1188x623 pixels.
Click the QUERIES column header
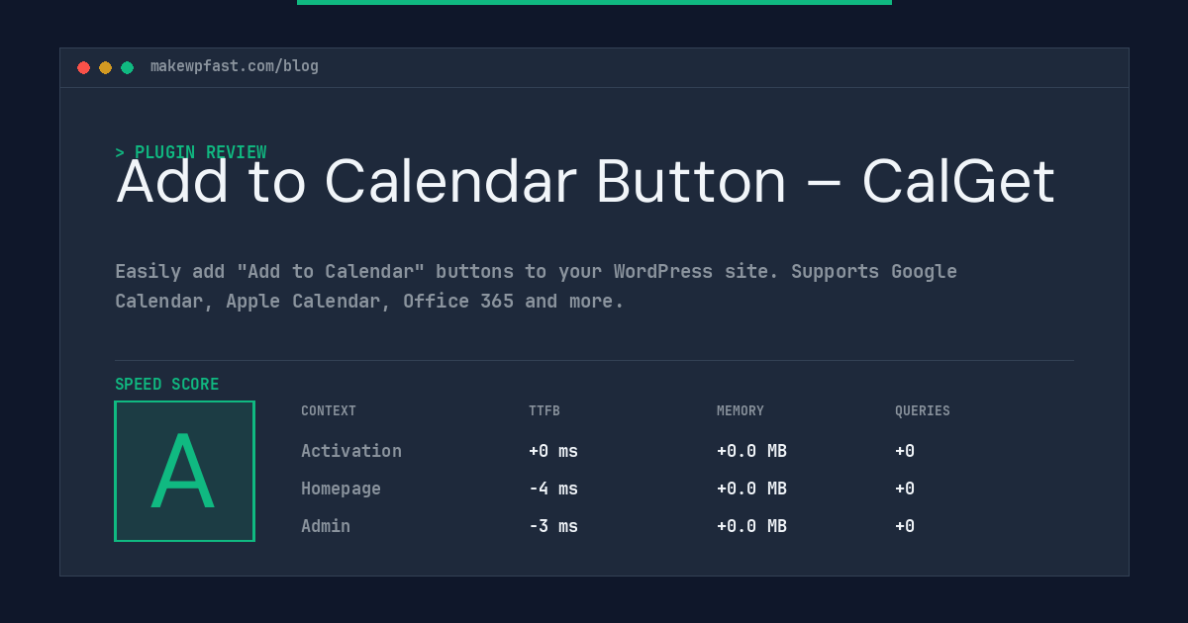click(x=923, y=411)
